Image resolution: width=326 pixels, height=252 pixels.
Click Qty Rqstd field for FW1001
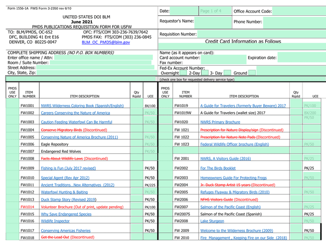coord(137,103)
